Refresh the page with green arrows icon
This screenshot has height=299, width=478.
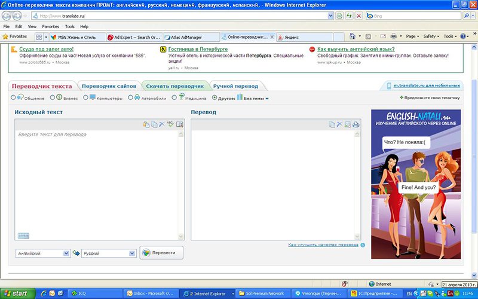[349, 16]
